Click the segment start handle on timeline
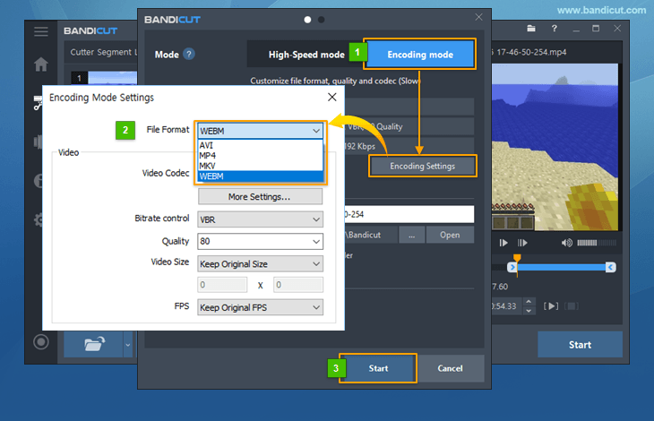Viewport: 654px width, 421px height. tap(512, 267)
